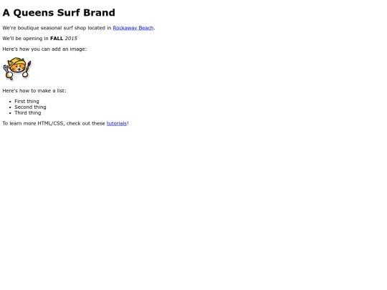
Task: Click the 'We'll be opening in' text
Action: (25, 39)
